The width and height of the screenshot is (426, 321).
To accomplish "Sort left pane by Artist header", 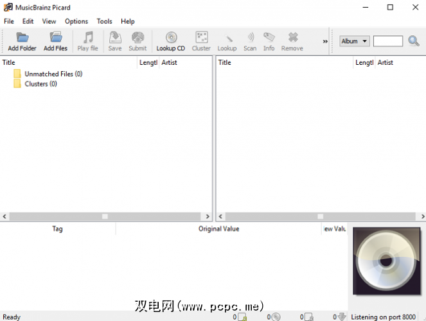I will [186, 62].
